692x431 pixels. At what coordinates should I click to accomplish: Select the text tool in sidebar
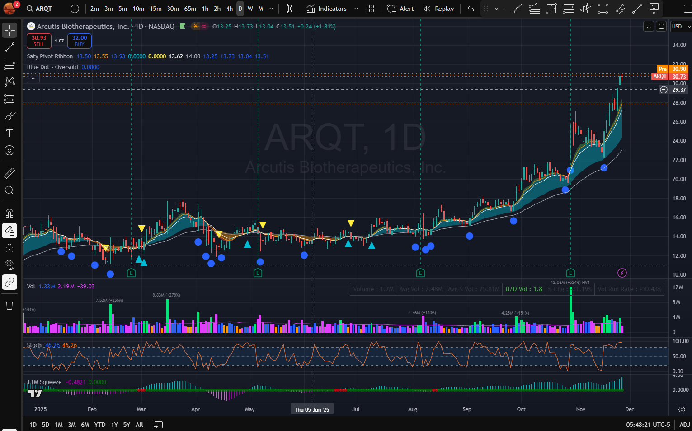point(9,133)
